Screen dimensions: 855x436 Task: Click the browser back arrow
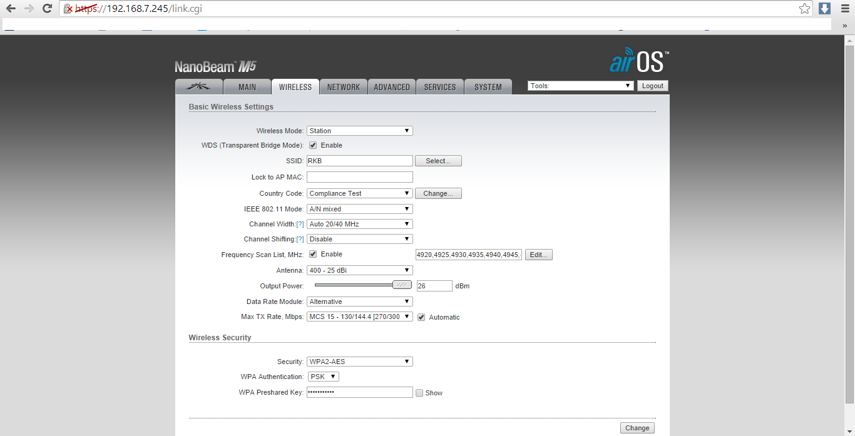point(11,9)
